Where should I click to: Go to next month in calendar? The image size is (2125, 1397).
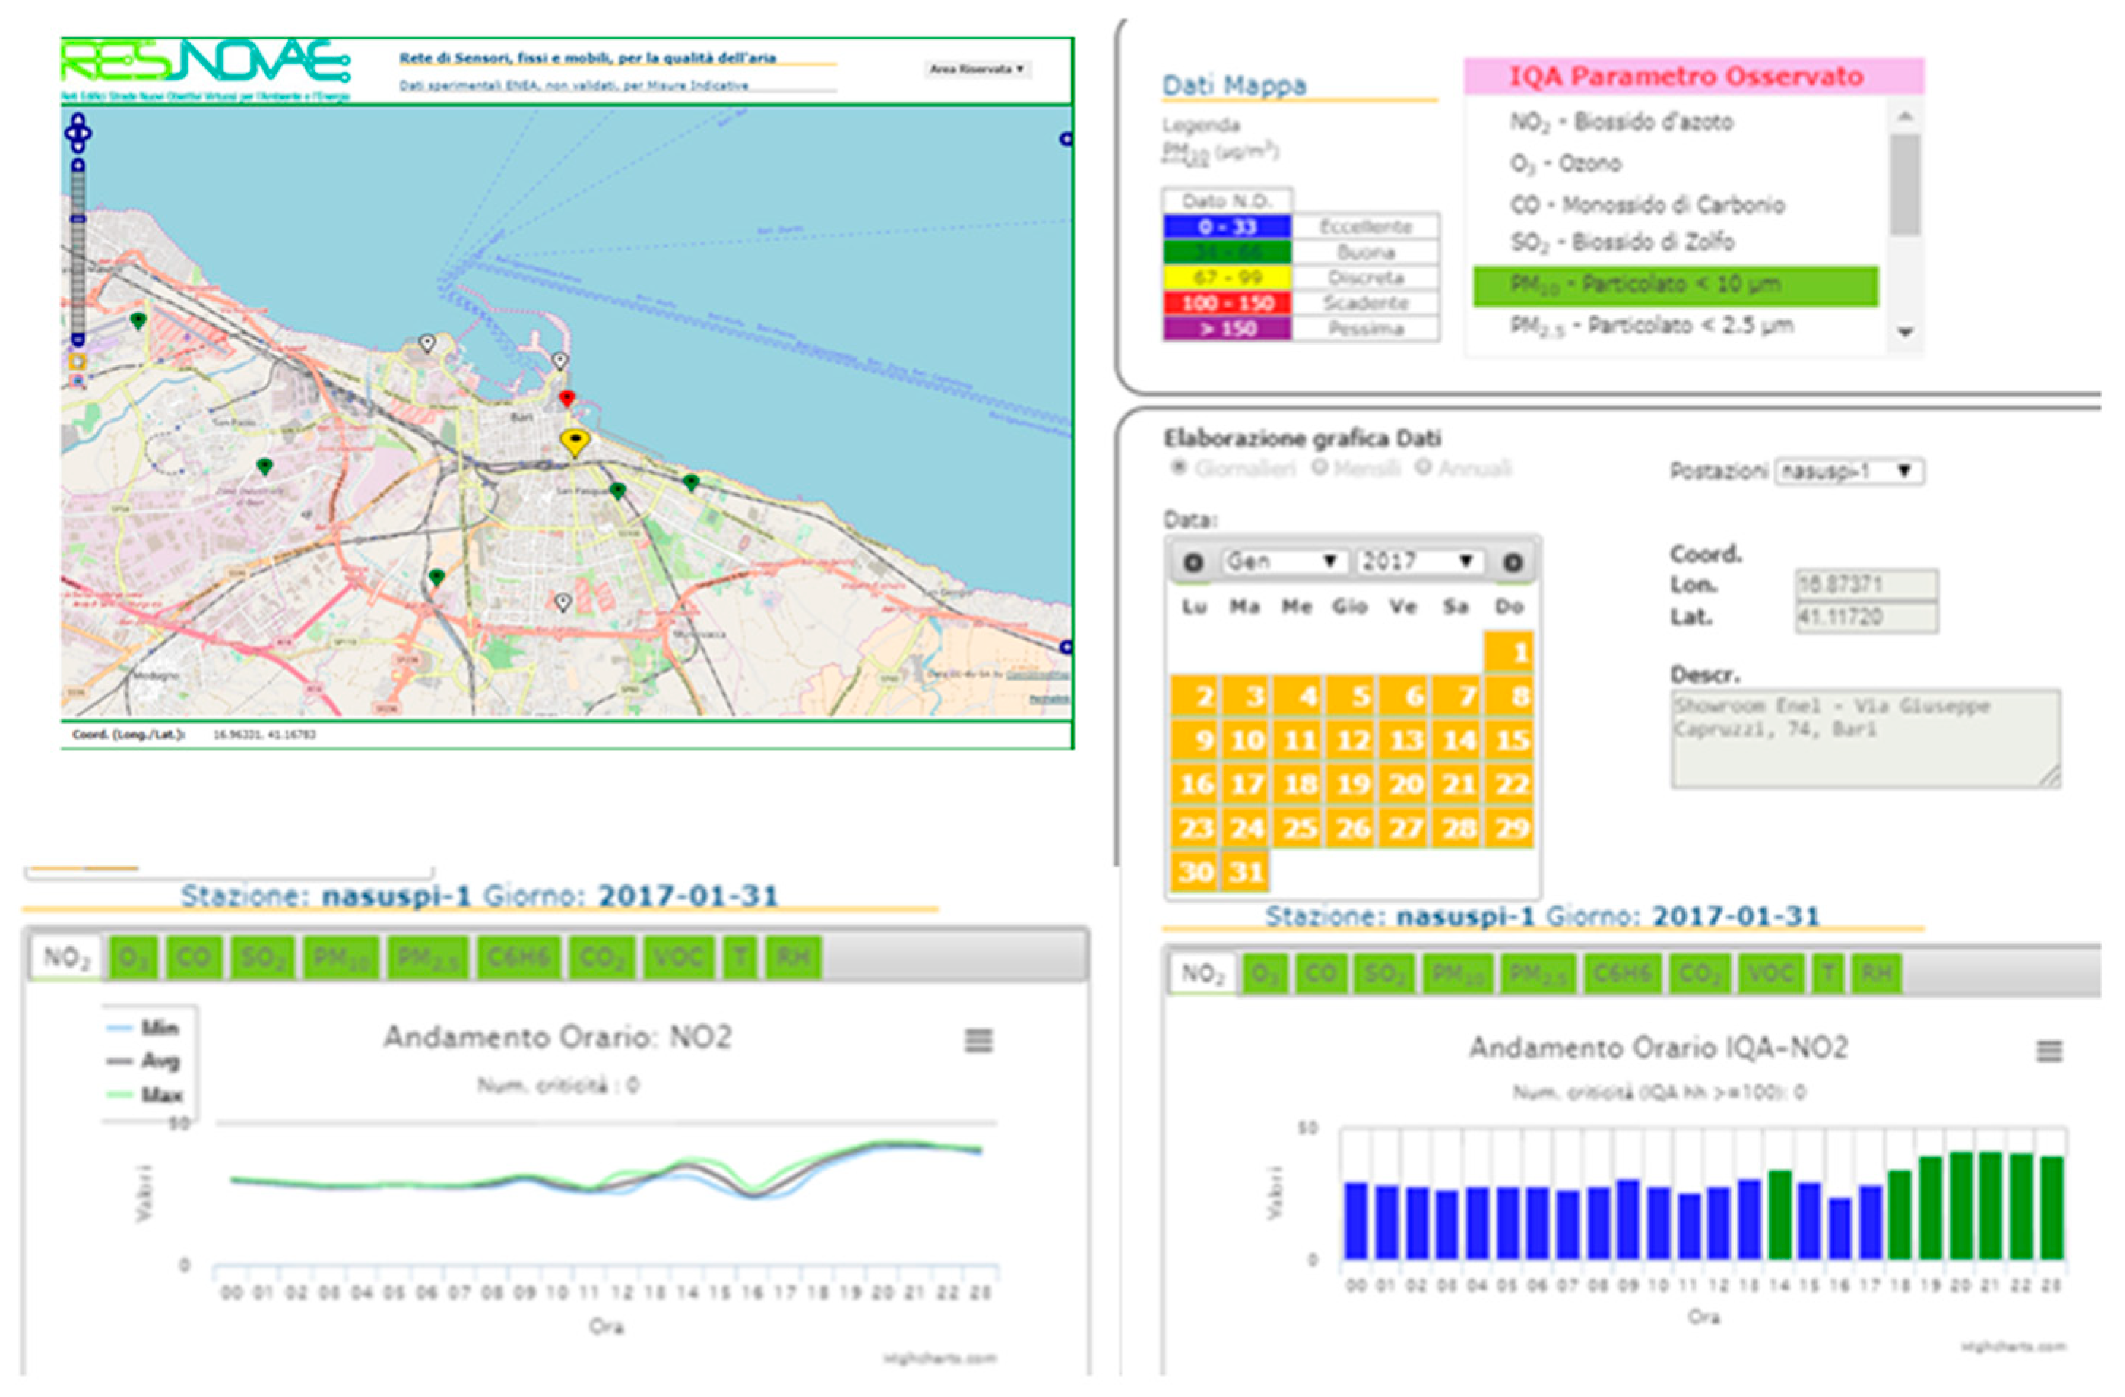[1512, 562]
